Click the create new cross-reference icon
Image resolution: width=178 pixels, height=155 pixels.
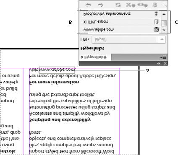[x=130, y=5]
